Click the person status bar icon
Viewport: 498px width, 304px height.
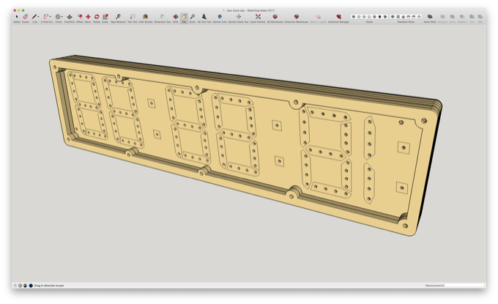(x=25, y=286)
